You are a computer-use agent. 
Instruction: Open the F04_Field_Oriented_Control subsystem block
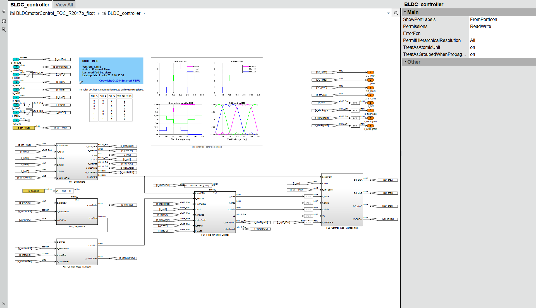215,212
